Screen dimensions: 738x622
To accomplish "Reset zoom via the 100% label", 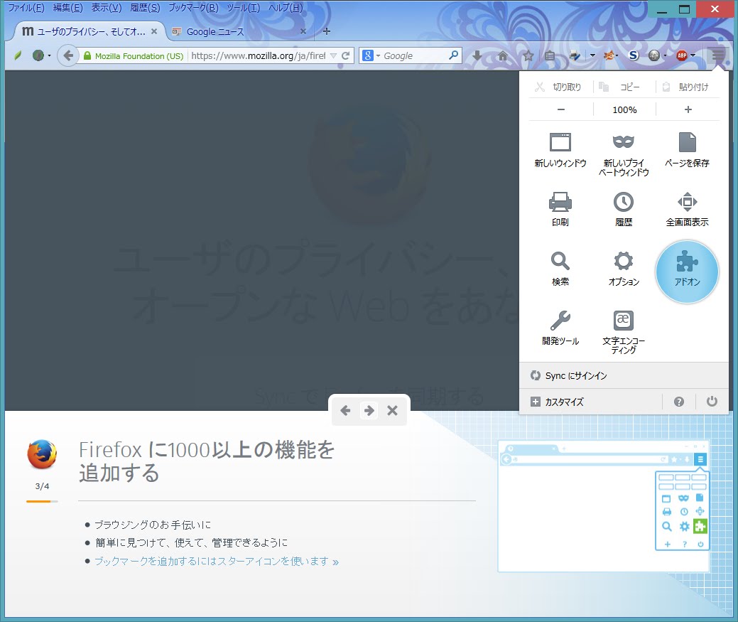I will pos(624,109).
